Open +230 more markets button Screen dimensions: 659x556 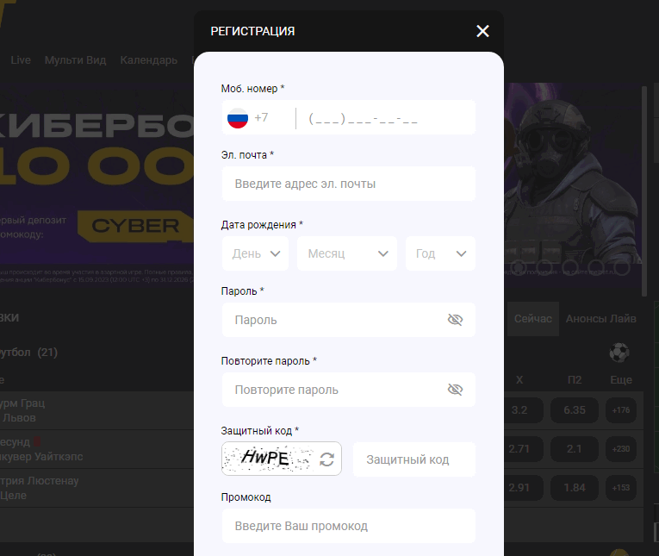pos(621,449)
